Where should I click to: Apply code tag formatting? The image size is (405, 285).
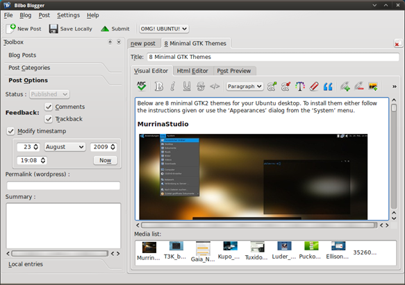215,87
